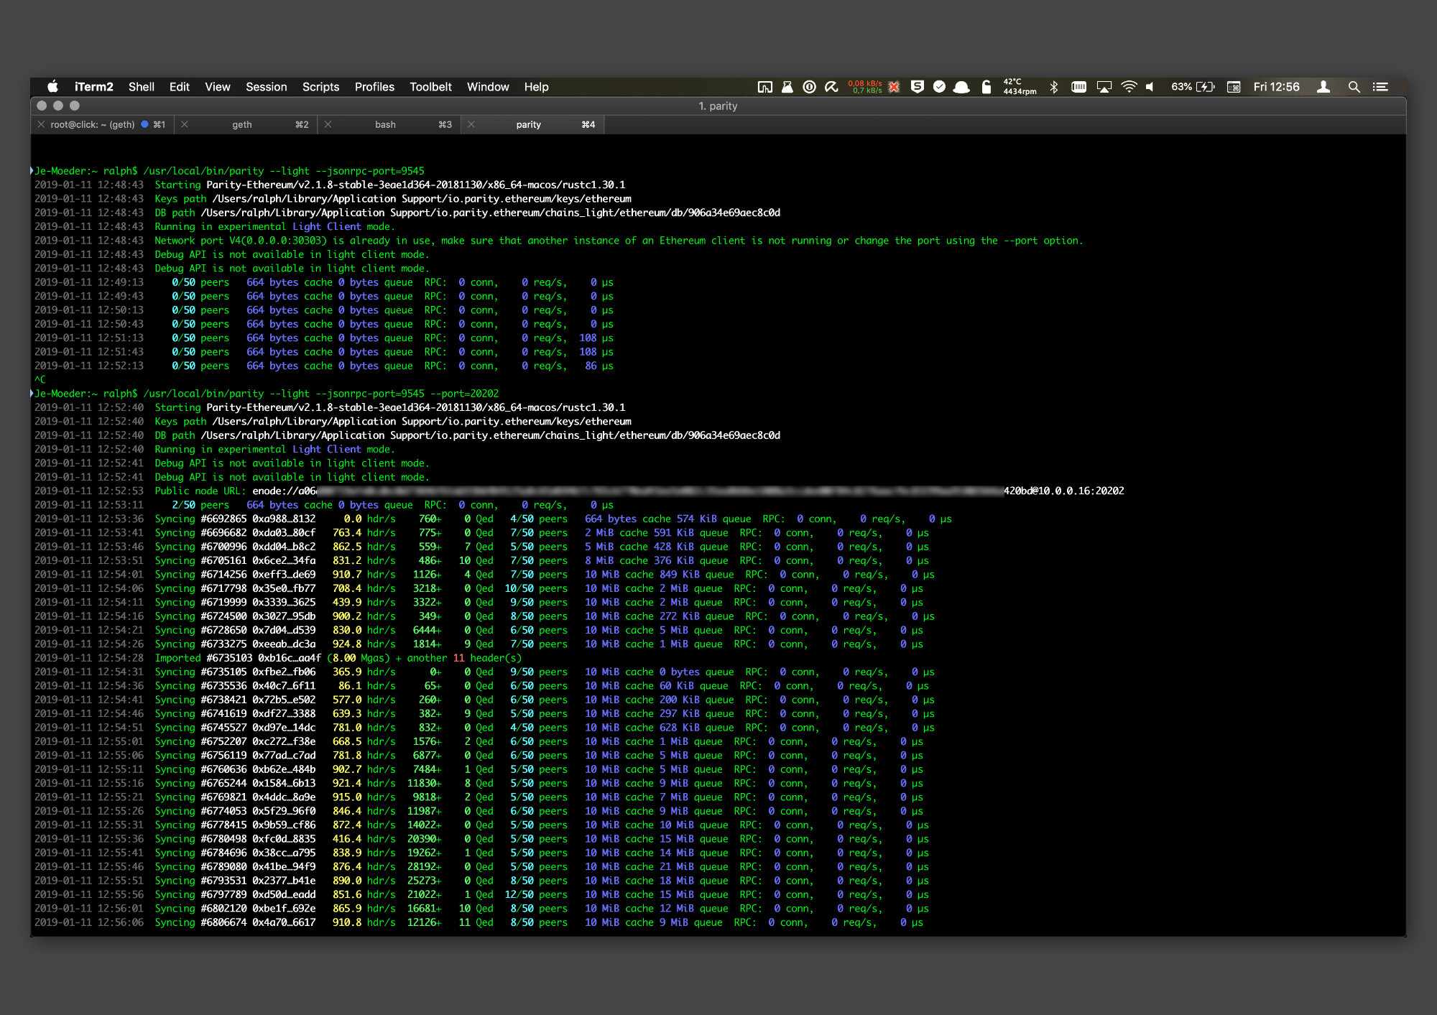
Task: Open the Scripts menu
Action: [x=320, y=87]
